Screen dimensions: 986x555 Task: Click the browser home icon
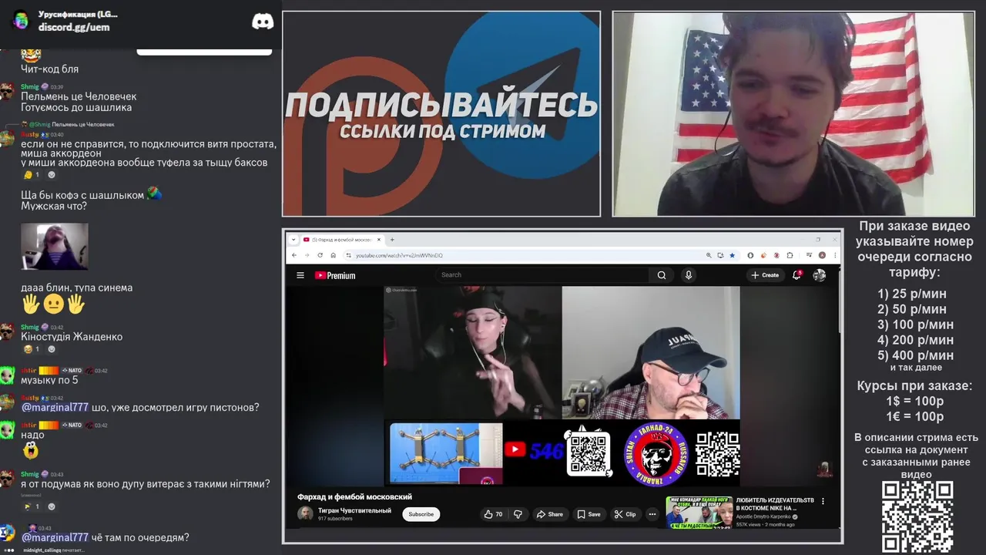[x=333, y=255]
